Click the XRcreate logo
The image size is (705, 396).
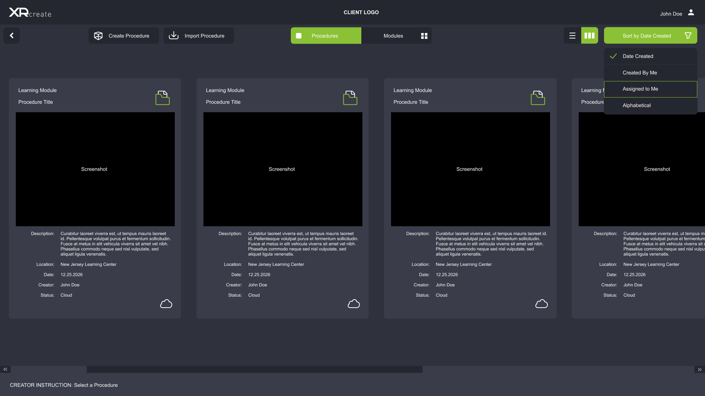tap(30, 13)
